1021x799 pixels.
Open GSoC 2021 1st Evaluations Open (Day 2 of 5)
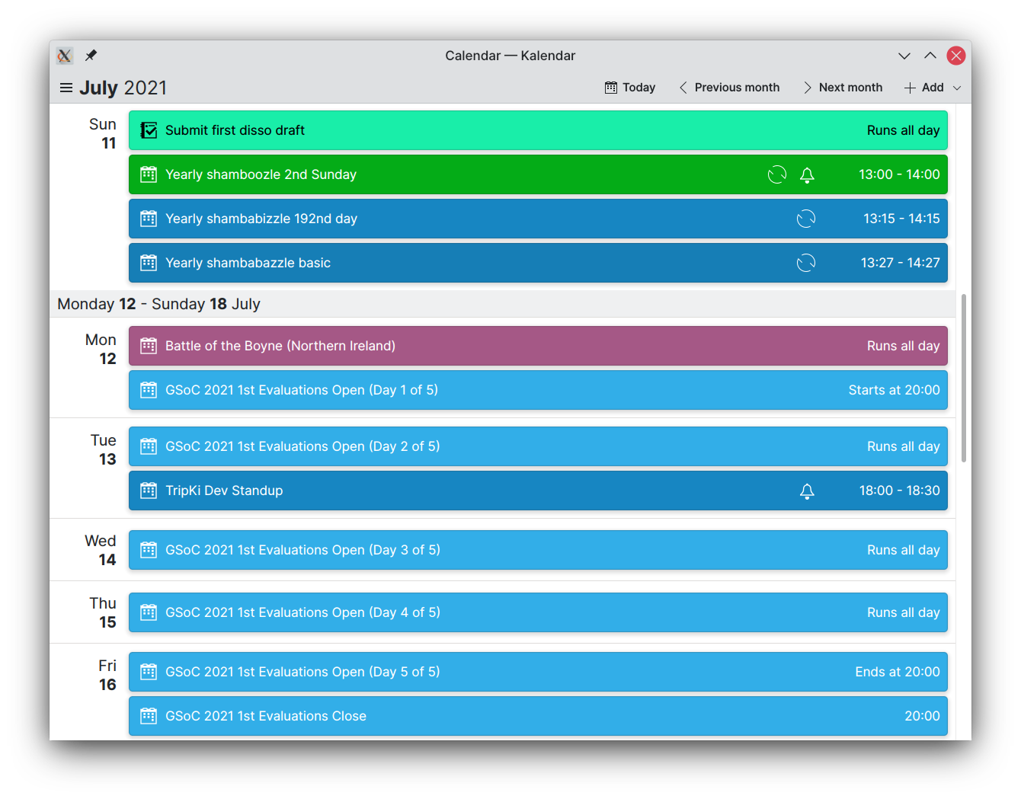coord(538,446)
